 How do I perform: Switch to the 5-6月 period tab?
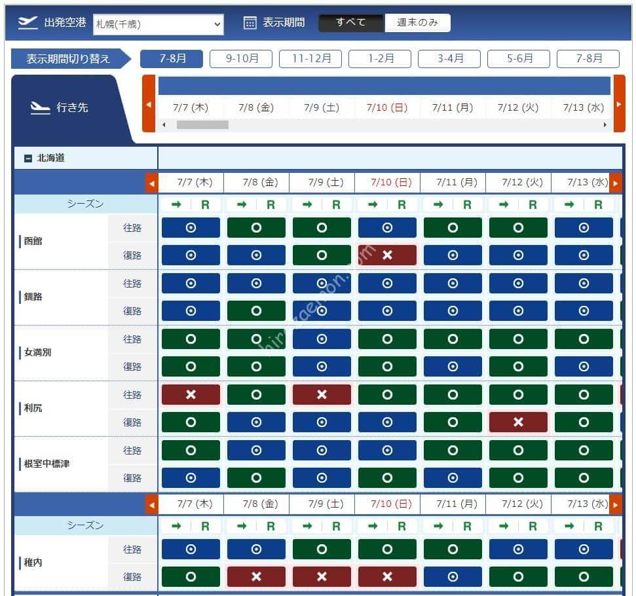tap(518, 58)
